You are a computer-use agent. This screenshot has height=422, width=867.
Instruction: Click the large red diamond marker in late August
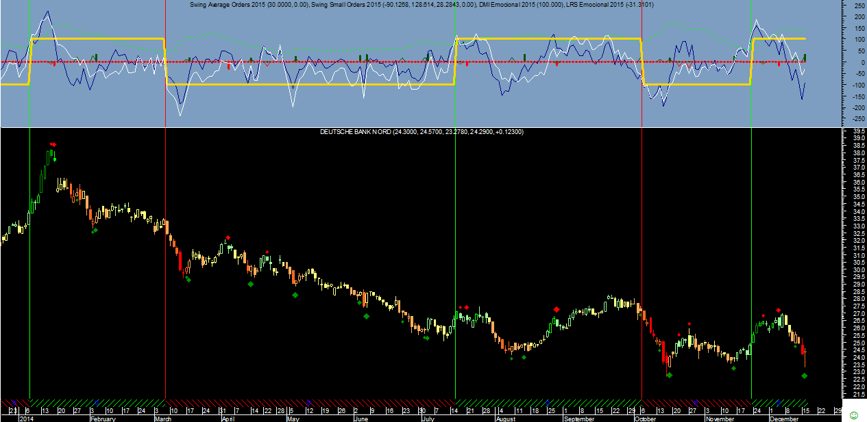(556, 309)
